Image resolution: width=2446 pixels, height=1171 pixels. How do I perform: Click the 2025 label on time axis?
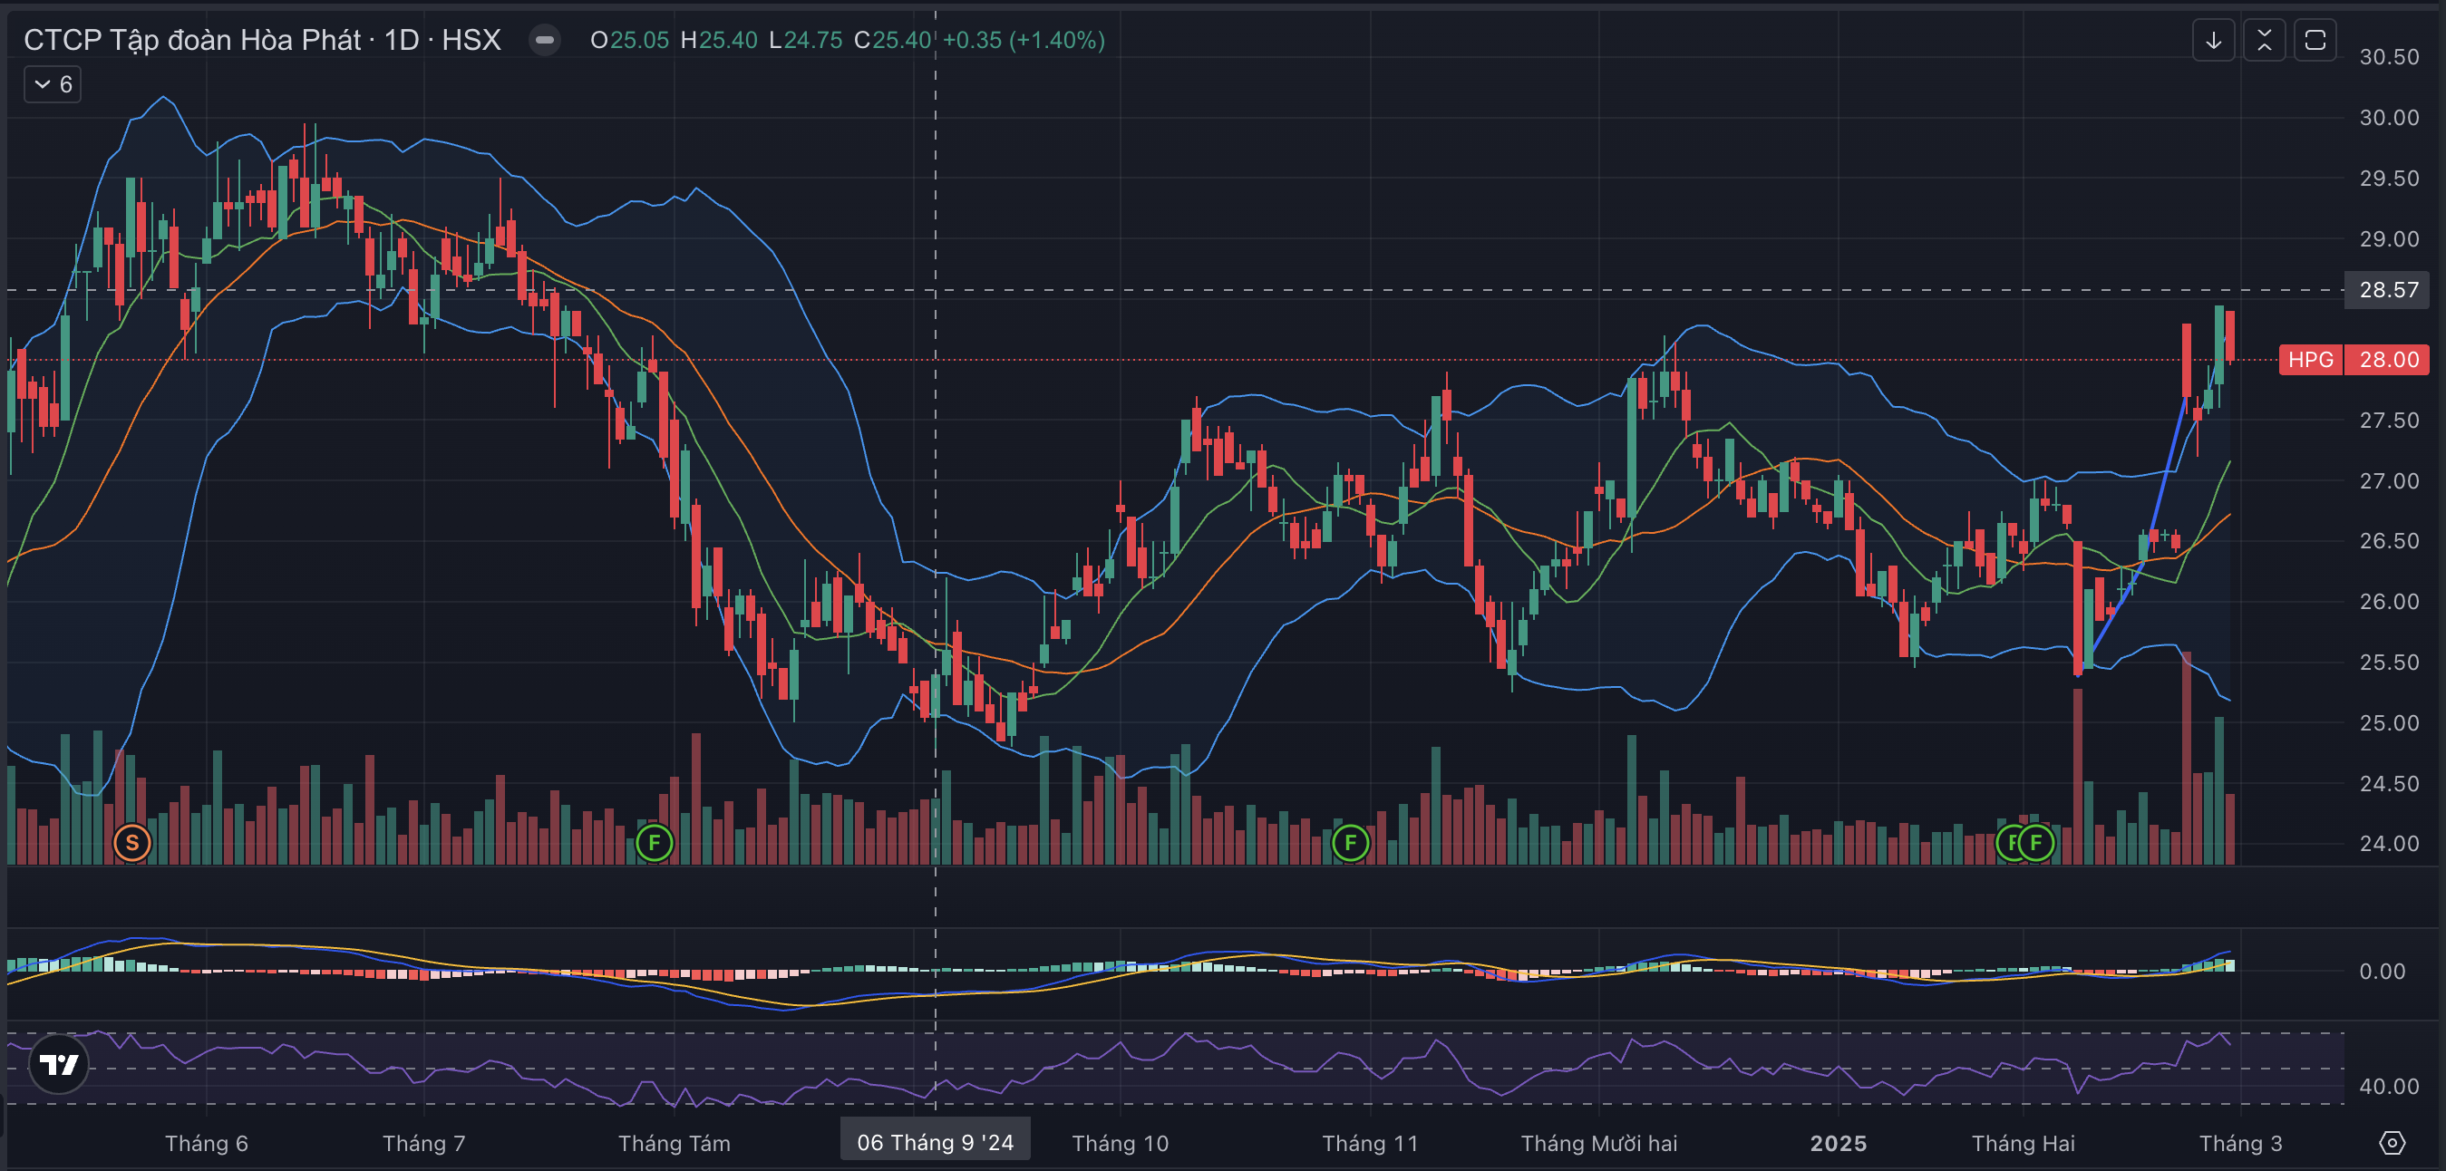click(x=1838, y=1143)
